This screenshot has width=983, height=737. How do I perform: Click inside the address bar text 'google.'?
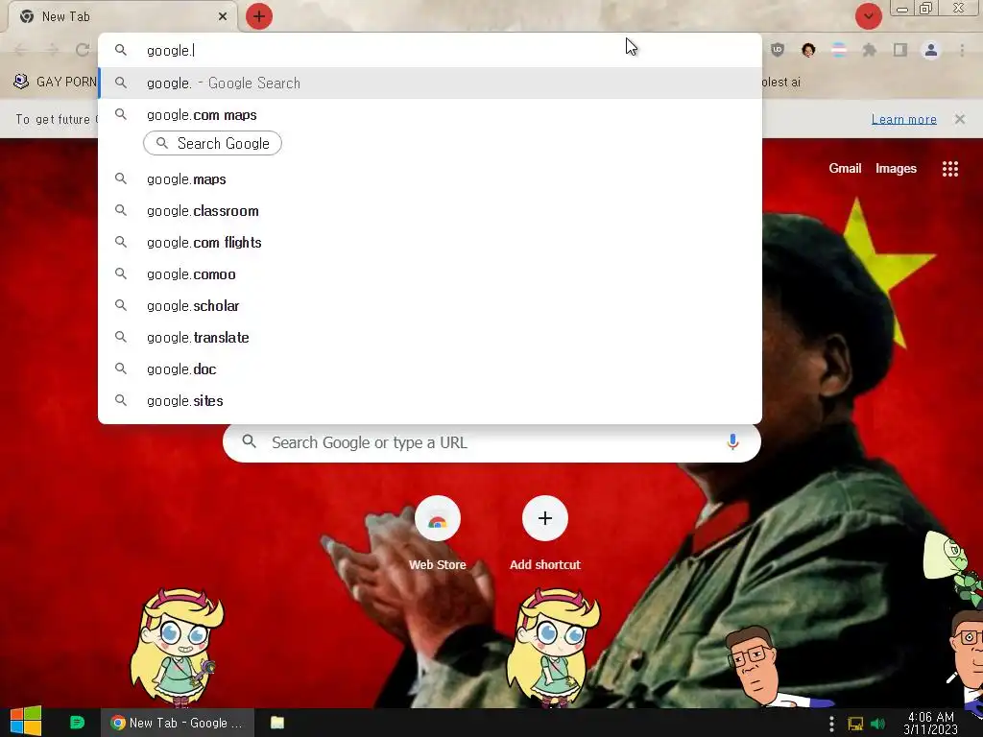(x=169, y=51)
